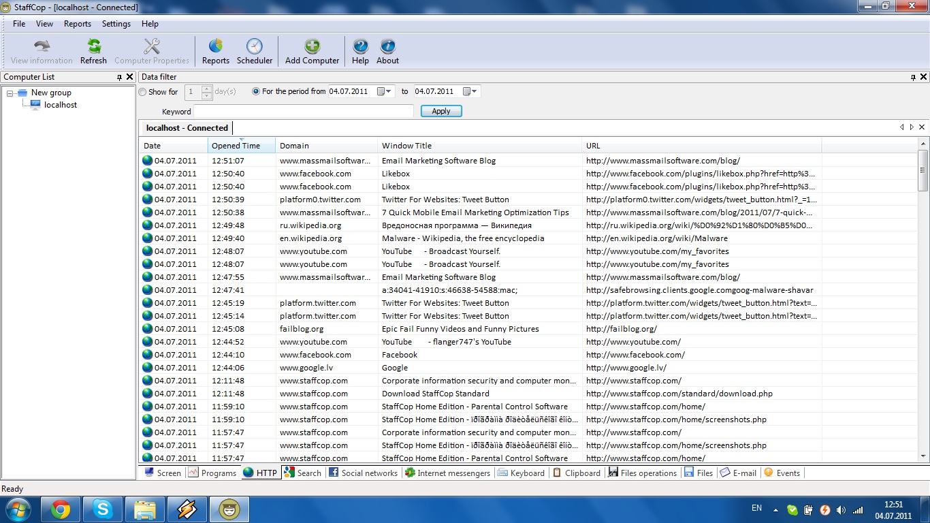Open the Windows Start menu
Image resolution: width=930 pixels, height=523 pixels.
[x=18, y=509]
